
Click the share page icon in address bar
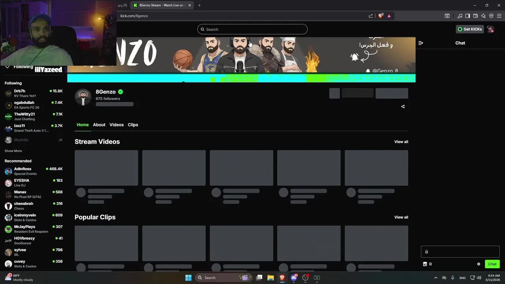tap(371, 16)
